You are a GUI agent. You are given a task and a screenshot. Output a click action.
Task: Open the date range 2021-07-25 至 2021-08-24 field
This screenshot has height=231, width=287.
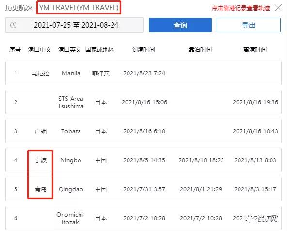[75, 25]
